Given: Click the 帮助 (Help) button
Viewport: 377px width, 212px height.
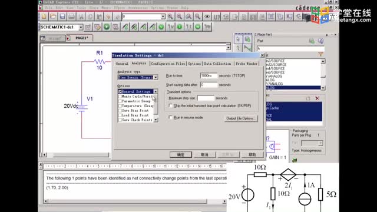Looking at the screenshot, I should 252,154.
